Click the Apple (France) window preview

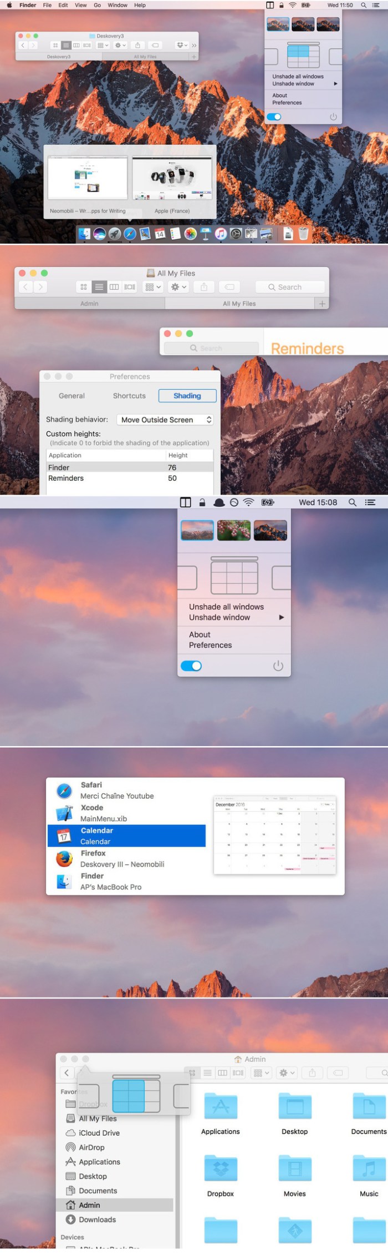point(172,179)
